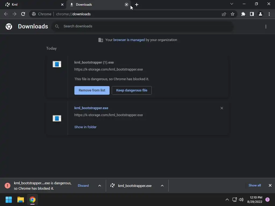The image size is (275, 206).
Task: Close the download shelf bar
Action: click(x=270, y=185)
